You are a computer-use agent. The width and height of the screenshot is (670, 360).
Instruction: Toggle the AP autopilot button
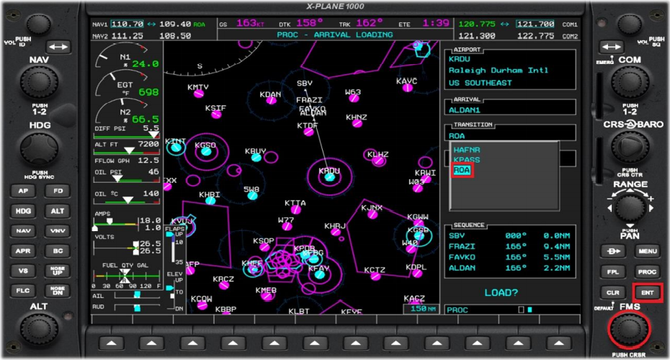tap(23, 191)
